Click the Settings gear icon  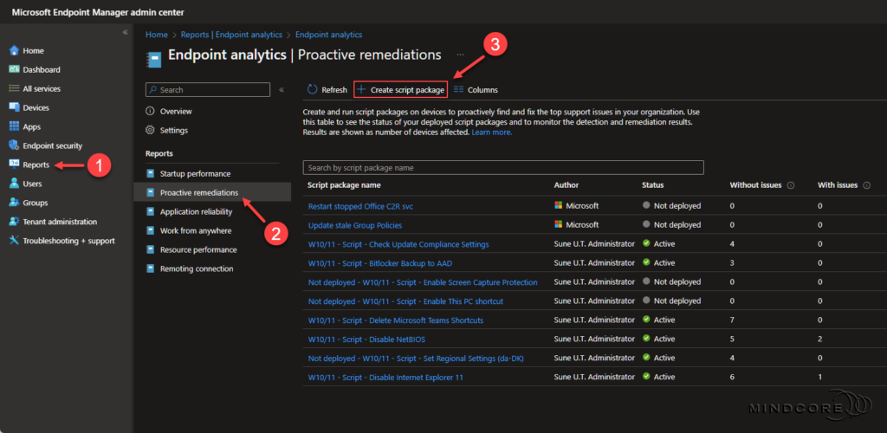150,130
